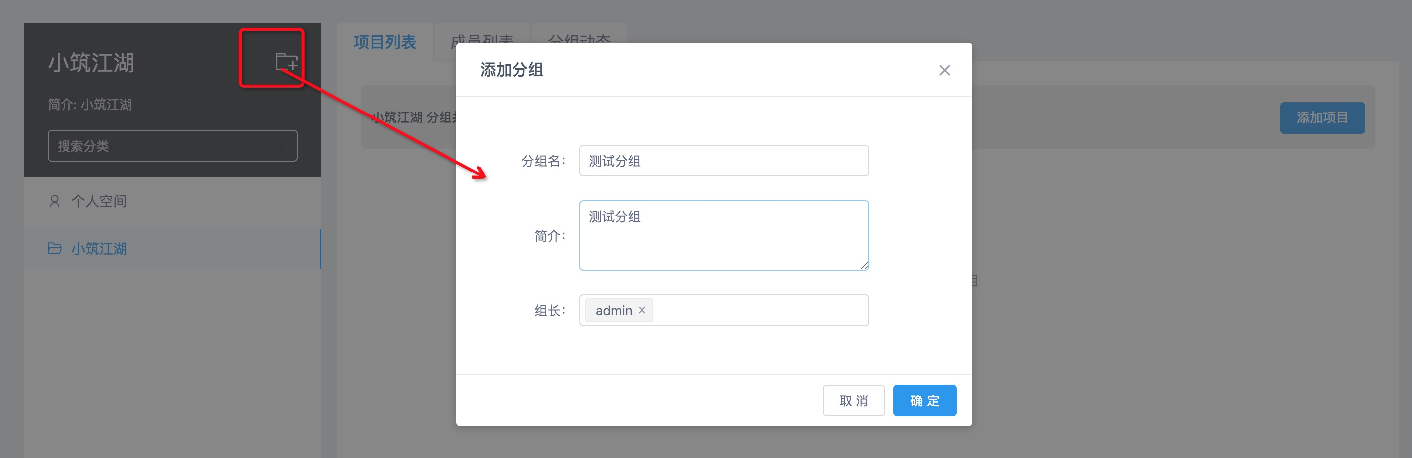Remove the admin leader tag via its × icon
The width and height of the screenshot is (1412, 458).
pyautogui.click(x=642, y=310)
